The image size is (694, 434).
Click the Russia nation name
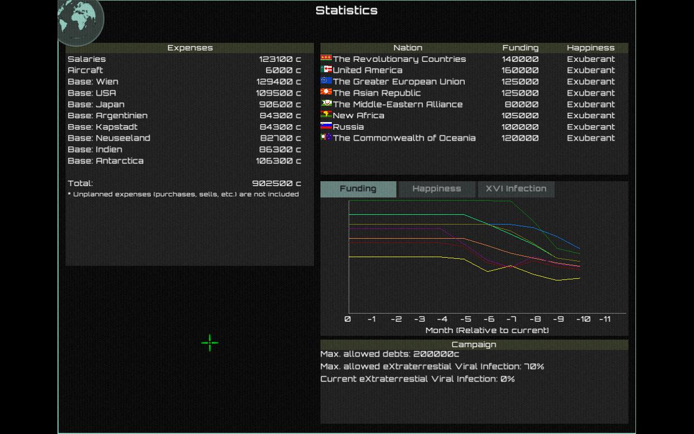348,126
